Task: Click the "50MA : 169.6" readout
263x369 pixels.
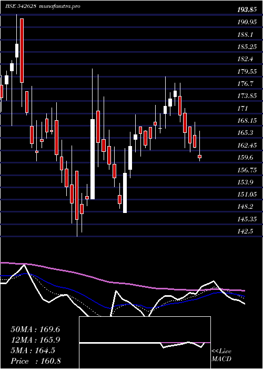Action: (x=35, y=329)
